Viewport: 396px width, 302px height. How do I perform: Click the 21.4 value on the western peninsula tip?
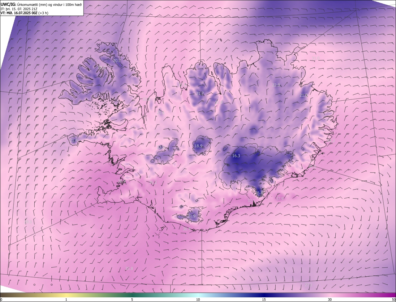73,141
